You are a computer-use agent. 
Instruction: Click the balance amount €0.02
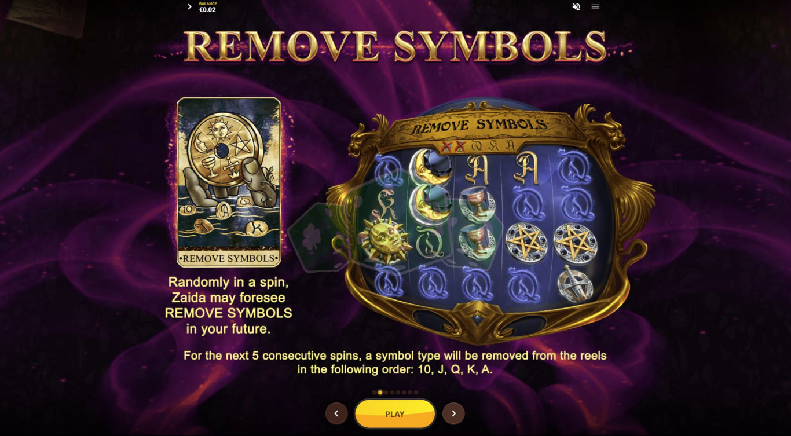pos(207,10)
